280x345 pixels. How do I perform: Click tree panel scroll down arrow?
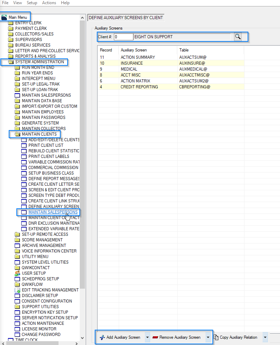pos(83,338)
